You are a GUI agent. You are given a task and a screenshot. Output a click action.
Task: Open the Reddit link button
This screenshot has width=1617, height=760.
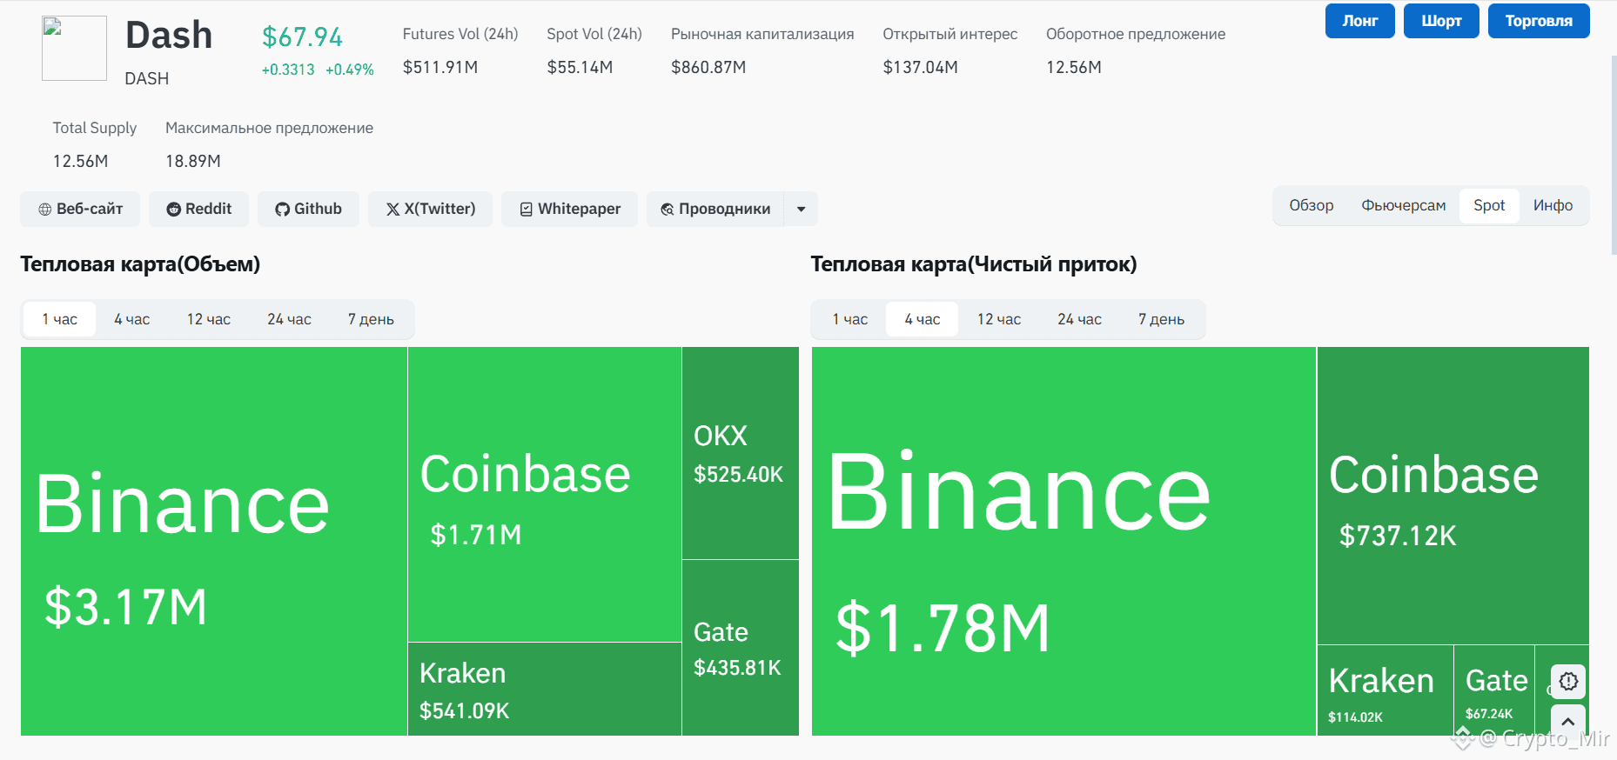click(x=199, y=209)
